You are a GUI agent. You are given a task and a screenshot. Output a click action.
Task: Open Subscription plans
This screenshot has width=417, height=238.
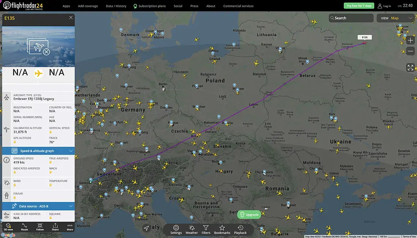(149, 6)
